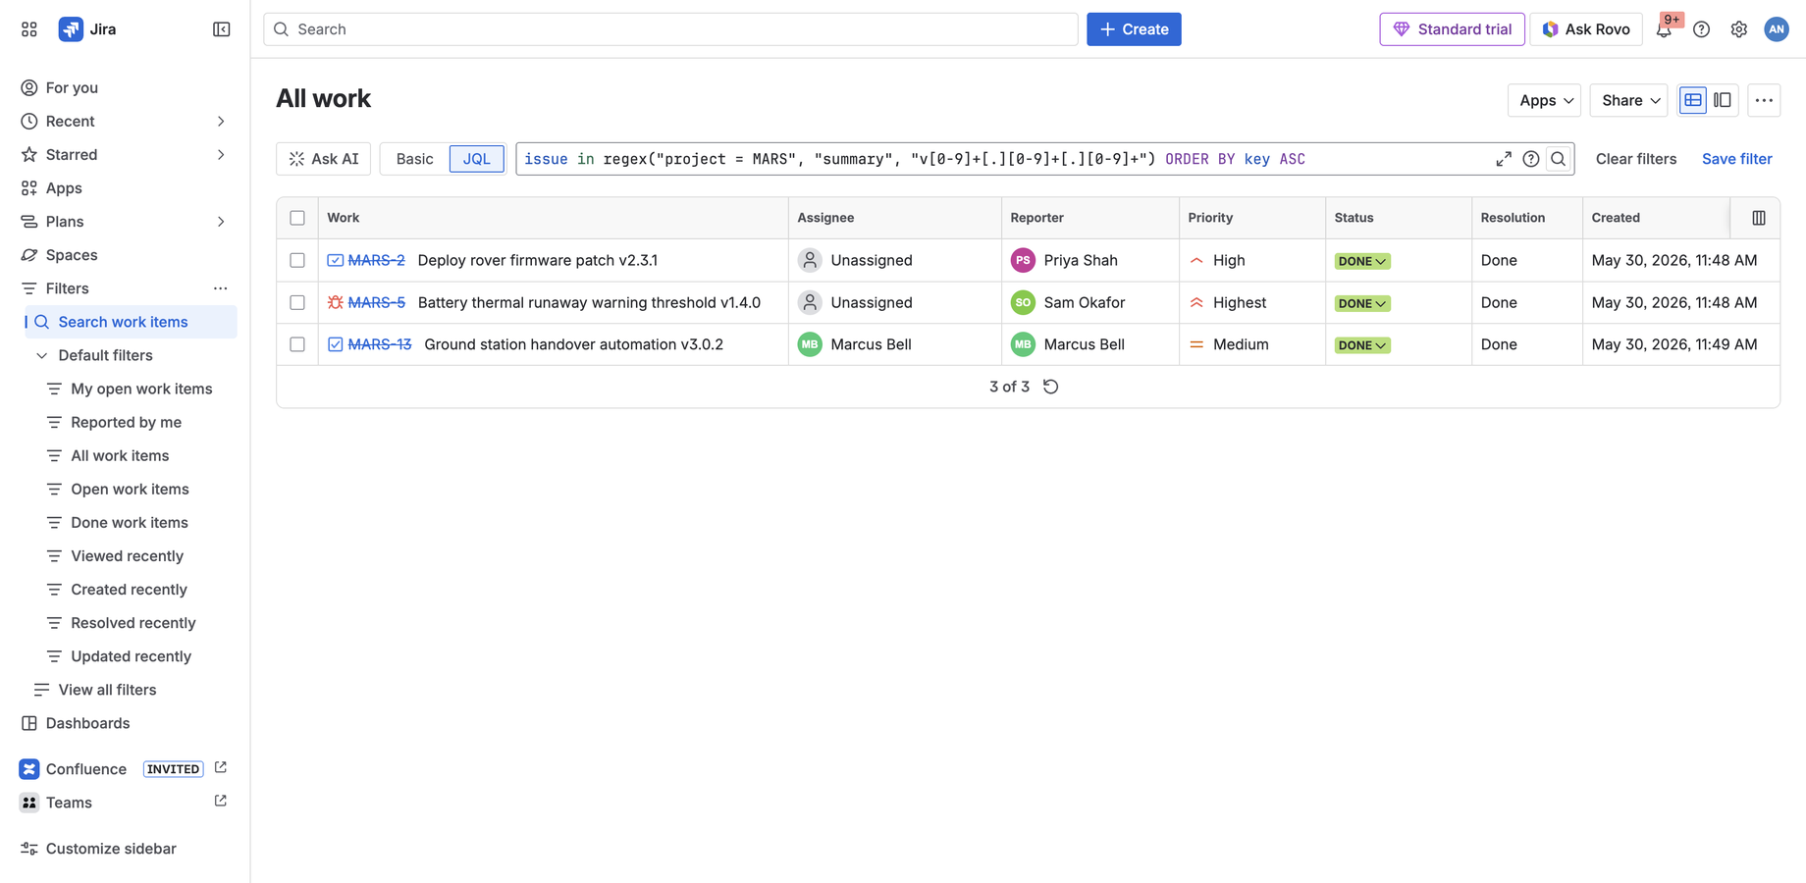Select Search work items filter
The width and height of the screenshot is (1806, 883).
(x=131, y=322)
